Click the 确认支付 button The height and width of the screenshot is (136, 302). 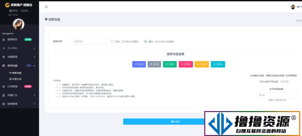click(x=175, y=122)
